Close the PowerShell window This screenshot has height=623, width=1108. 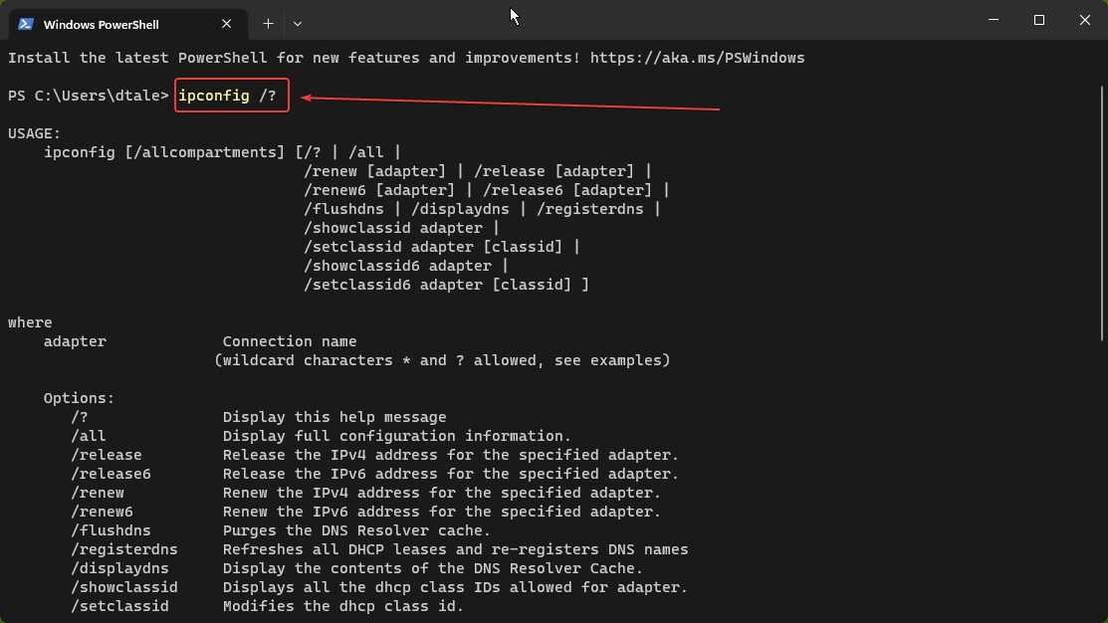(1085, 20)
